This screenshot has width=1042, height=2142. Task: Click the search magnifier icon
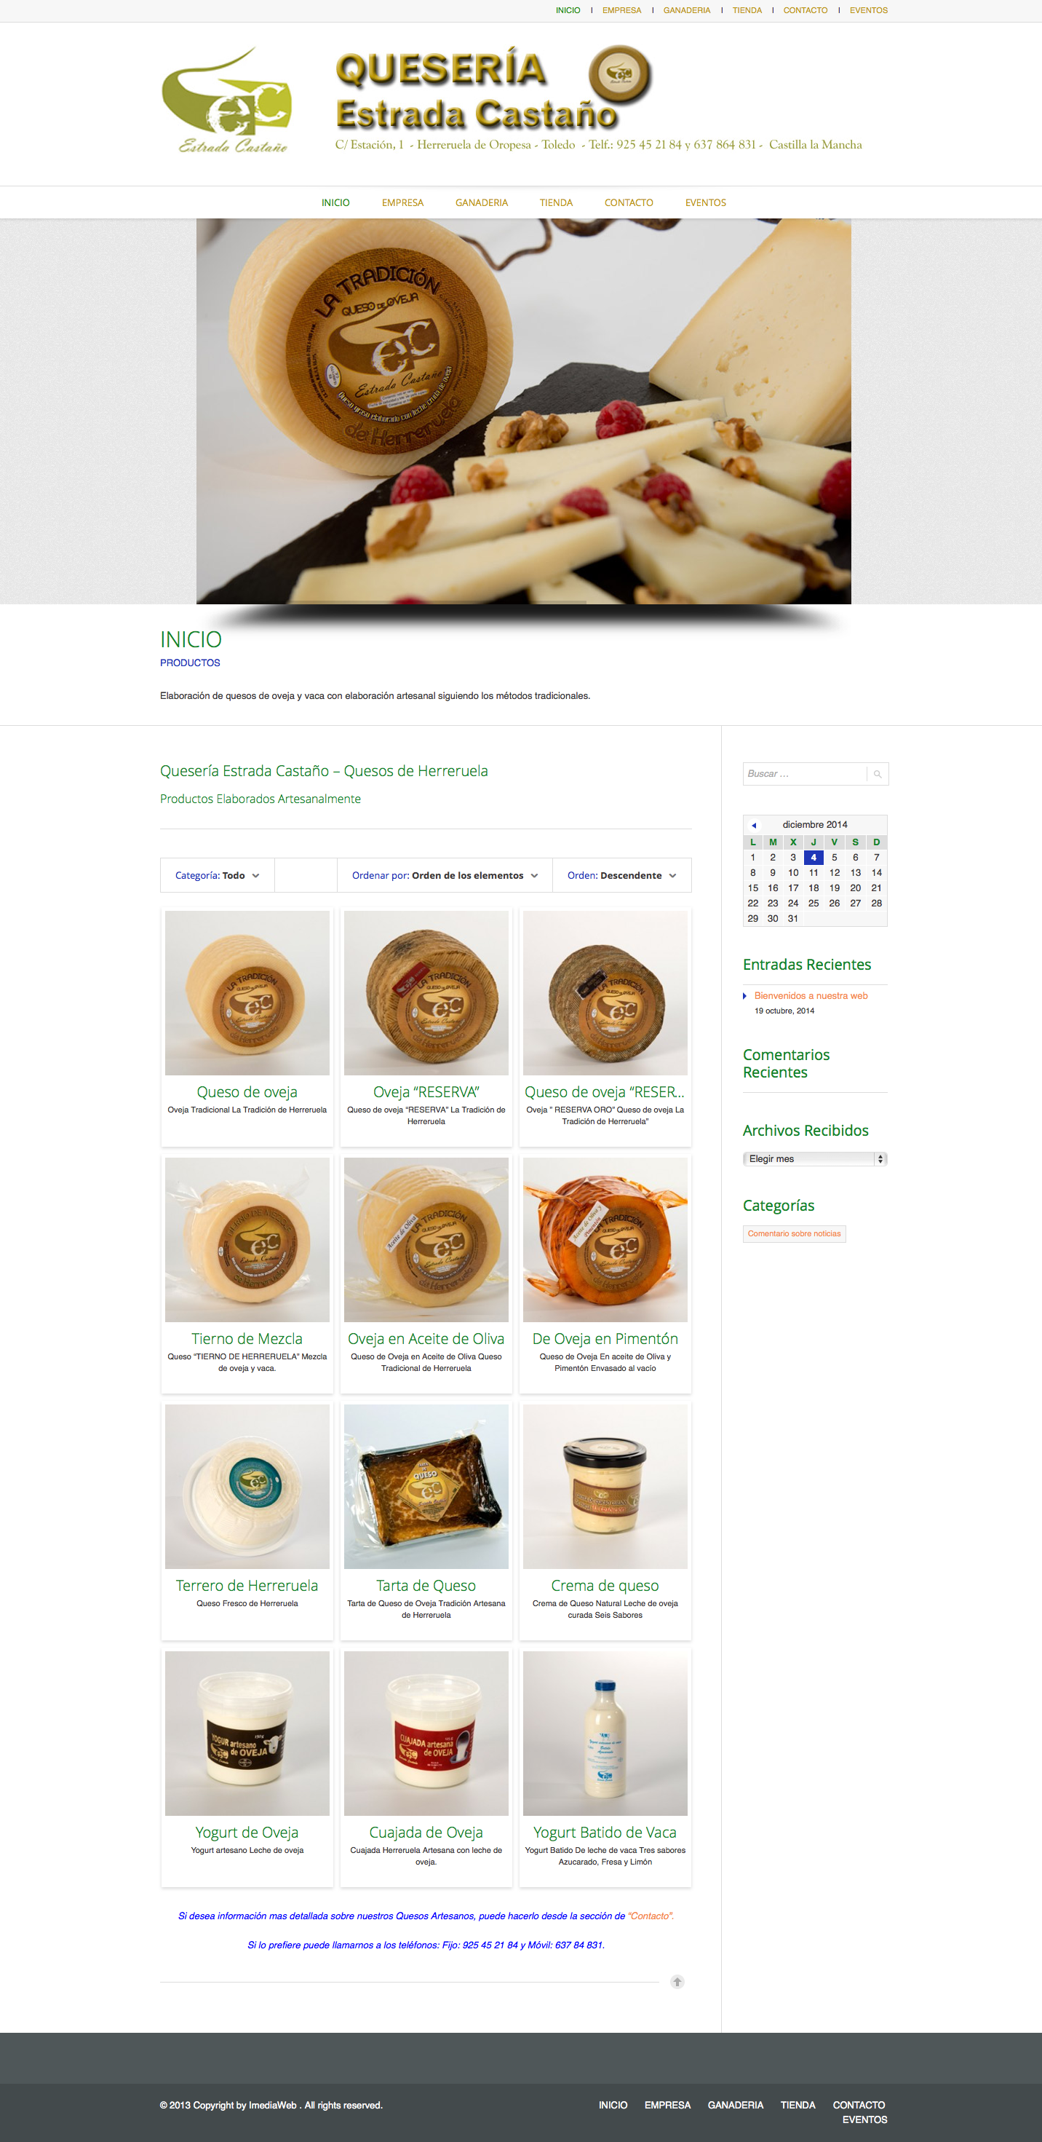pyautogui.click(x=877, y=774)
